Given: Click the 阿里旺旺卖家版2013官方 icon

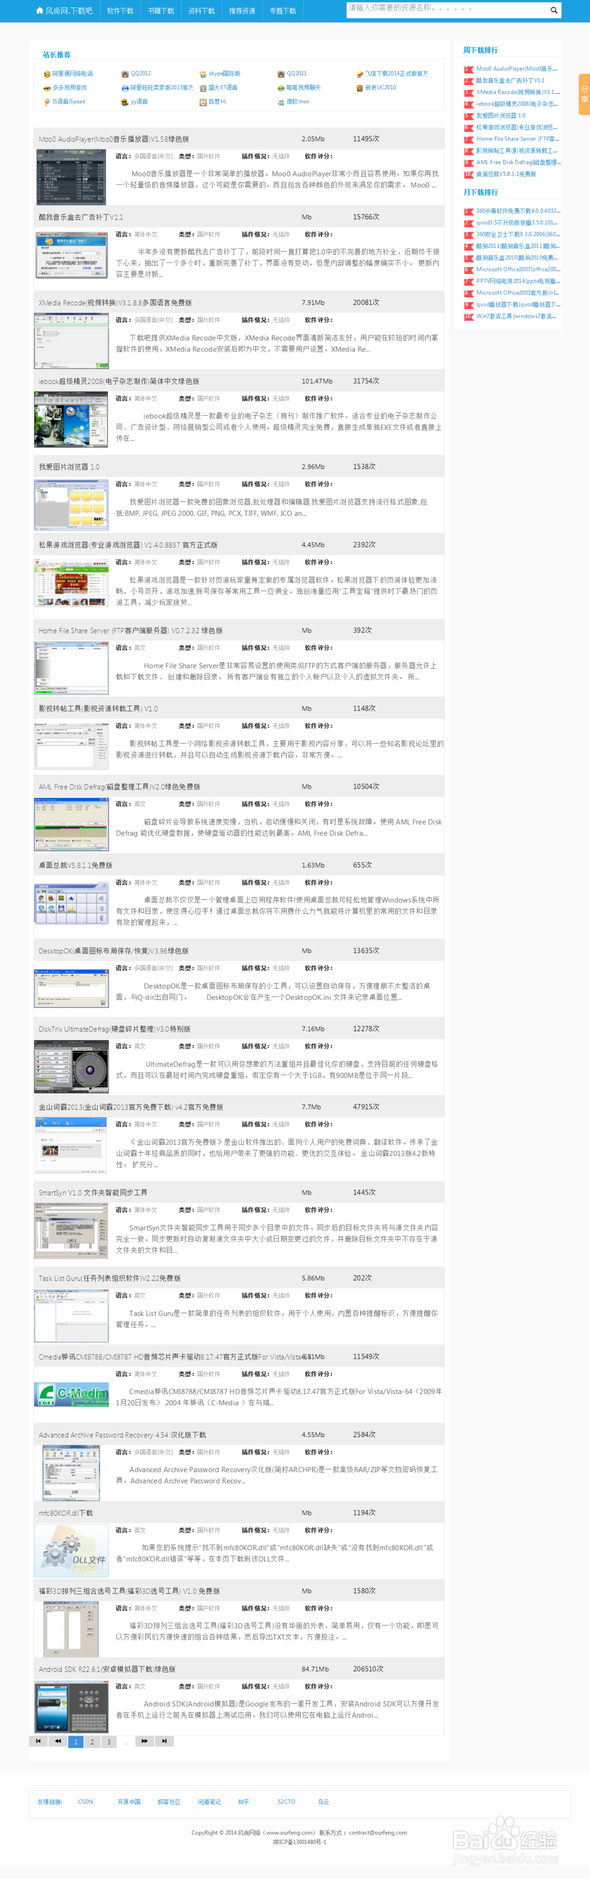Looking at the screenshot, I should click(125, 88).
